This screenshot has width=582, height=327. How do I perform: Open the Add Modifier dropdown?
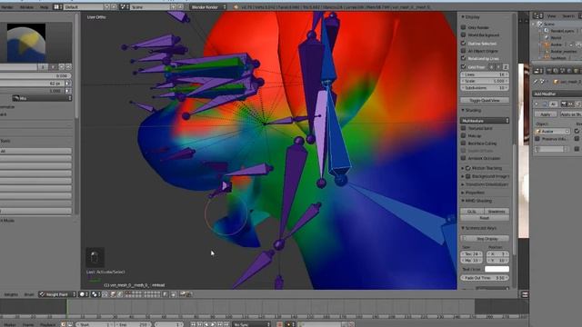[x=557, y=94]
